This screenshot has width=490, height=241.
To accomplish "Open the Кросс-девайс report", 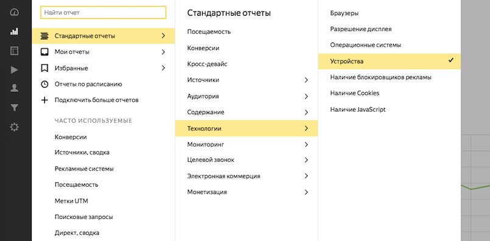I will tap(207, 64).
